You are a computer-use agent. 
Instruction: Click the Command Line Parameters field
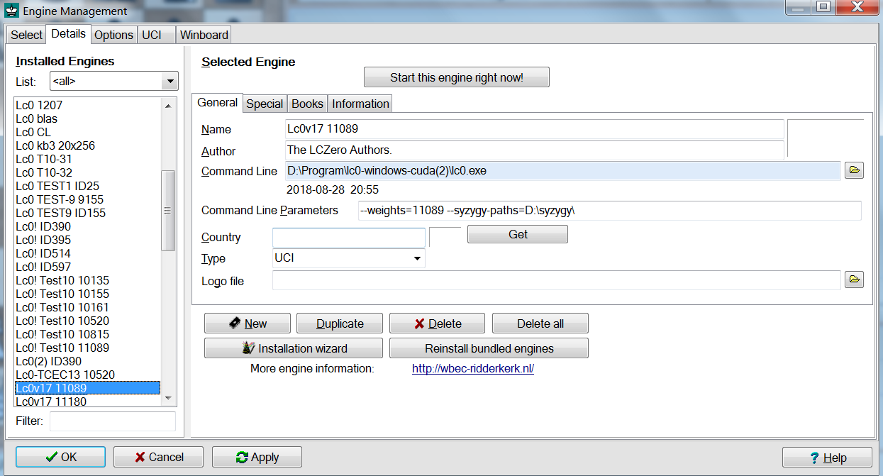[x=609, y=211]
